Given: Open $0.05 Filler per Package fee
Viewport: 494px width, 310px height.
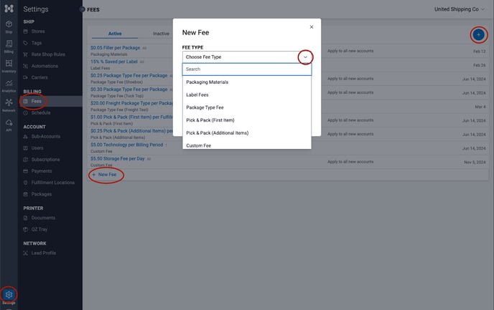Looking at the screenshot, I should 116,48.
